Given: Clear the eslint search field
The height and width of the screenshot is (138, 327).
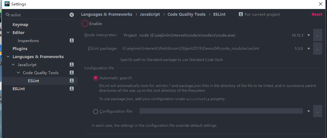Looking at the screenshot, I should 72,15.
